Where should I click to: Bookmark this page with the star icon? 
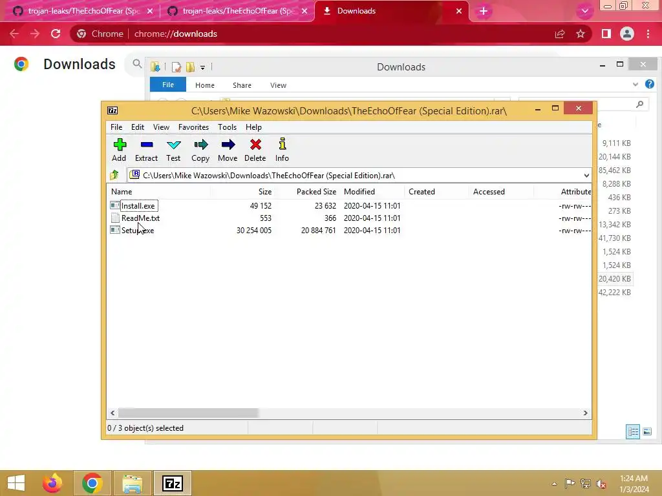(581, 34)
